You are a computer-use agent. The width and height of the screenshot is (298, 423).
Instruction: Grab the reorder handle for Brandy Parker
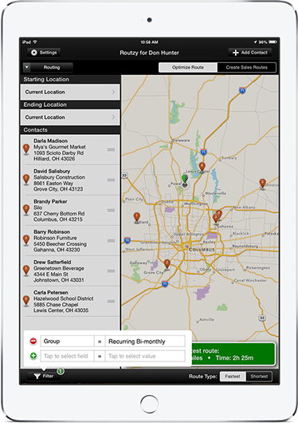111,210
